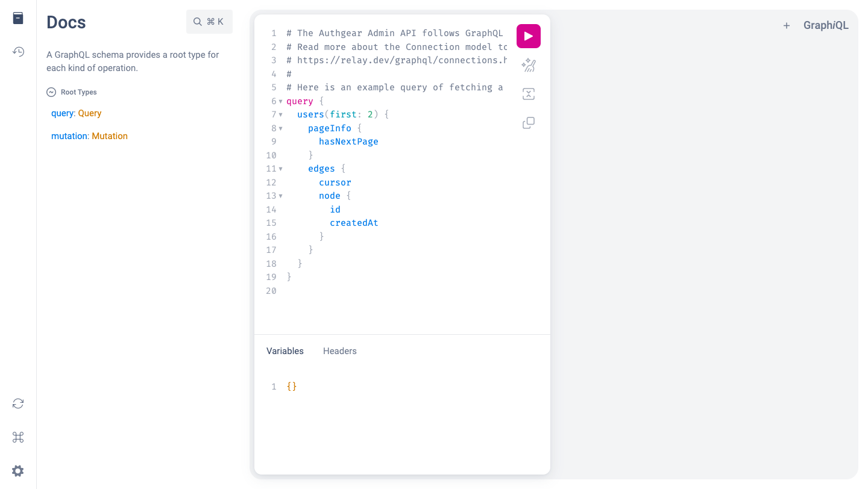Prettify the query using the sparkle icon

[x=528, y=65]
